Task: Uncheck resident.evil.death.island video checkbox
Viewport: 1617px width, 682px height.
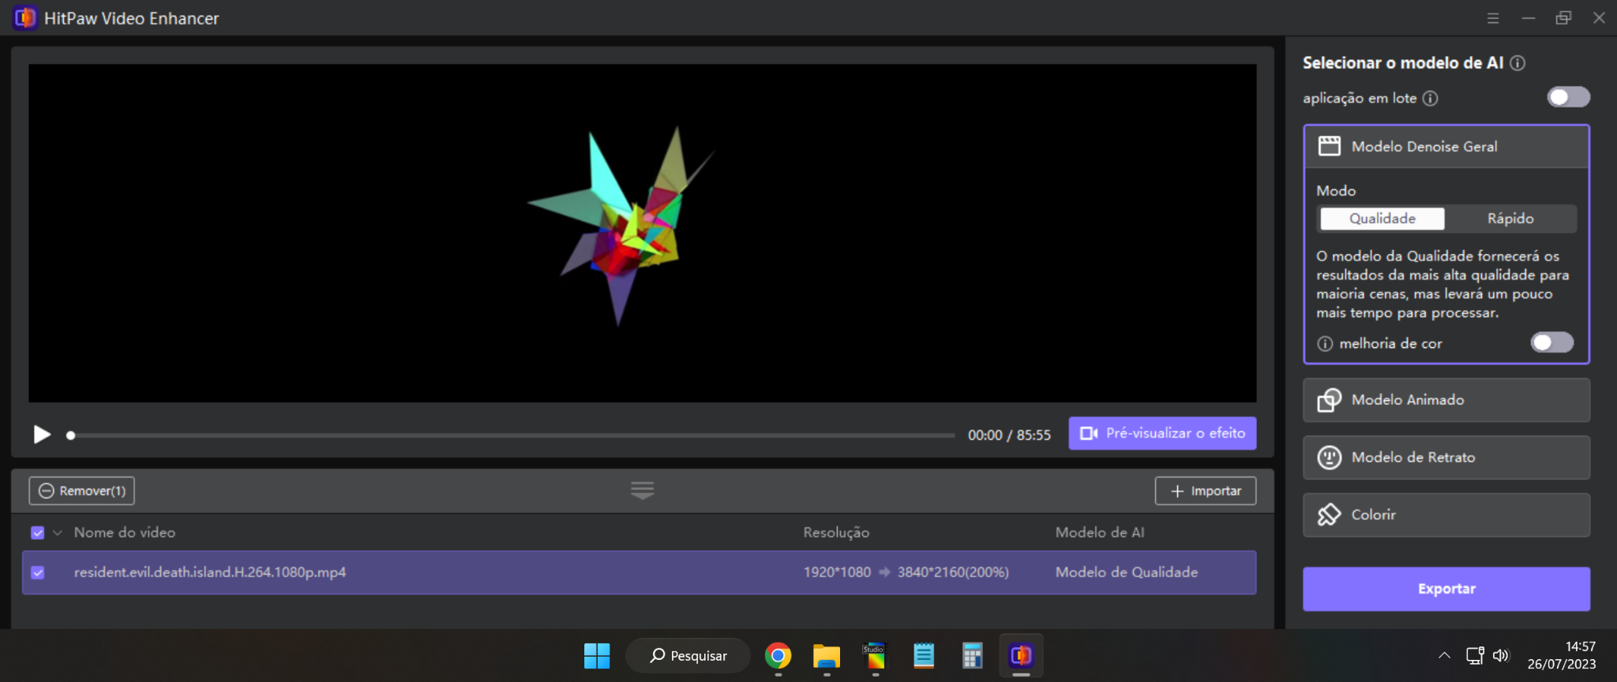Action: tap(38, 573)
